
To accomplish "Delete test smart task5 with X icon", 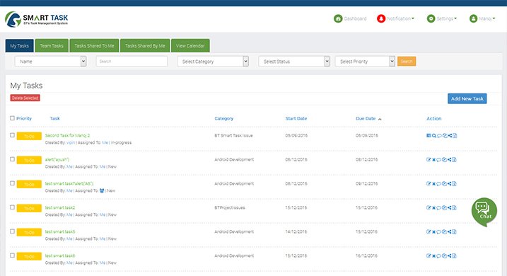I will [x=434, y=231].
